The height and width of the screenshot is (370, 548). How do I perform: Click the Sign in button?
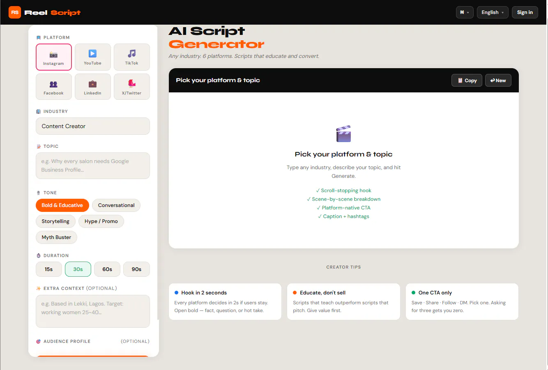(x=525, y=12)
